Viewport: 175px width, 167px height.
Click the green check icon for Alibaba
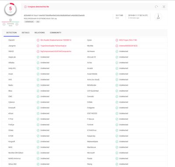tap(38, 63)
